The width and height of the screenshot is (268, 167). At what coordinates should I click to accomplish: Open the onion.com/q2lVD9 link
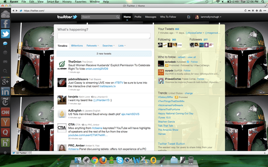click(x=97, y=69)
